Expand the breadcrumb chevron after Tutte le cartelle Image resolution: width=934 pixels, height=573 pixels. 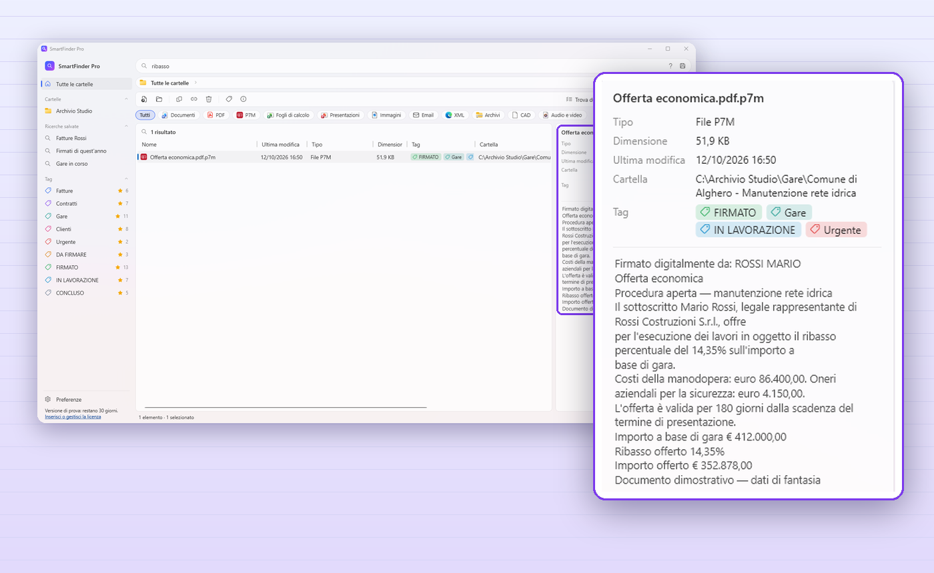click(x=195, y=83)
